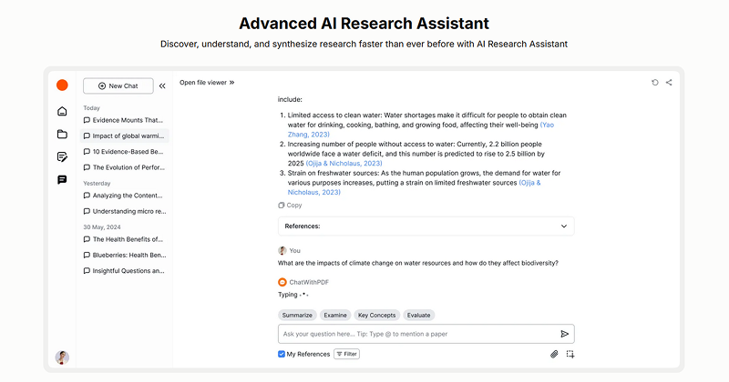729x382 pixels.
Task: Open the Home icon in left sidebar
Action: click(x=62, y=111)
